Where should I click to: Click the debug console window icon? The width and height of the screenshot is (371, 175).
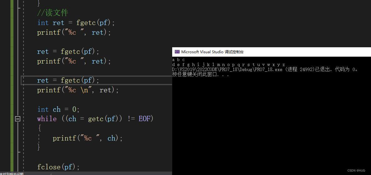pyautogui.click(x=177, y=52)
